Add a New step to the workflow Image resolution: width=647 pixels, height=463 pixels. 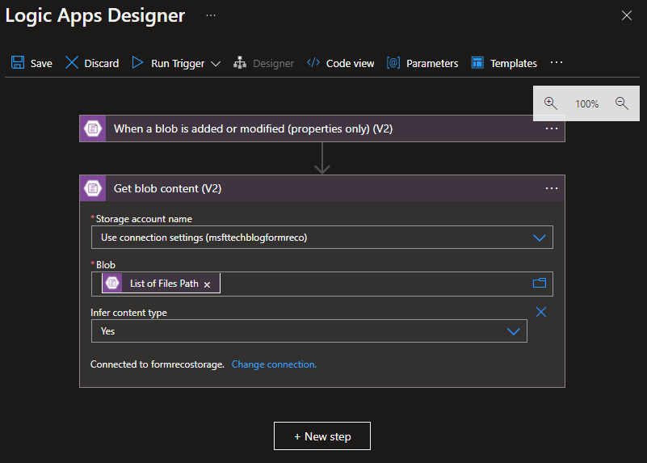pyautogui.click(x=322, y=436)
